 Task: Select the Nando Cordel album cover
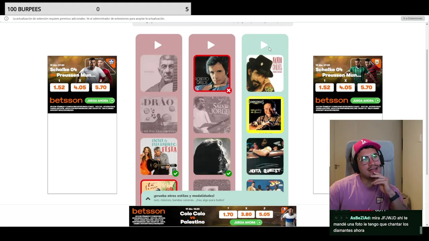pyautogui.click(x=265, y=73)
